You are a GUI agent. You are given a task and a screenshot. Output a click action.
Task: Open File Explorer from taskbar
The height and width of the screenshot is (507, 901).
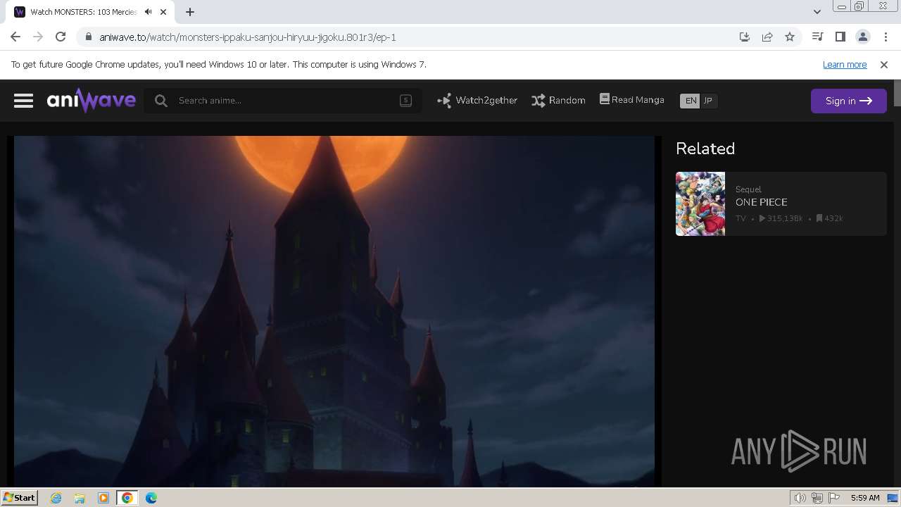coord(80,498)
